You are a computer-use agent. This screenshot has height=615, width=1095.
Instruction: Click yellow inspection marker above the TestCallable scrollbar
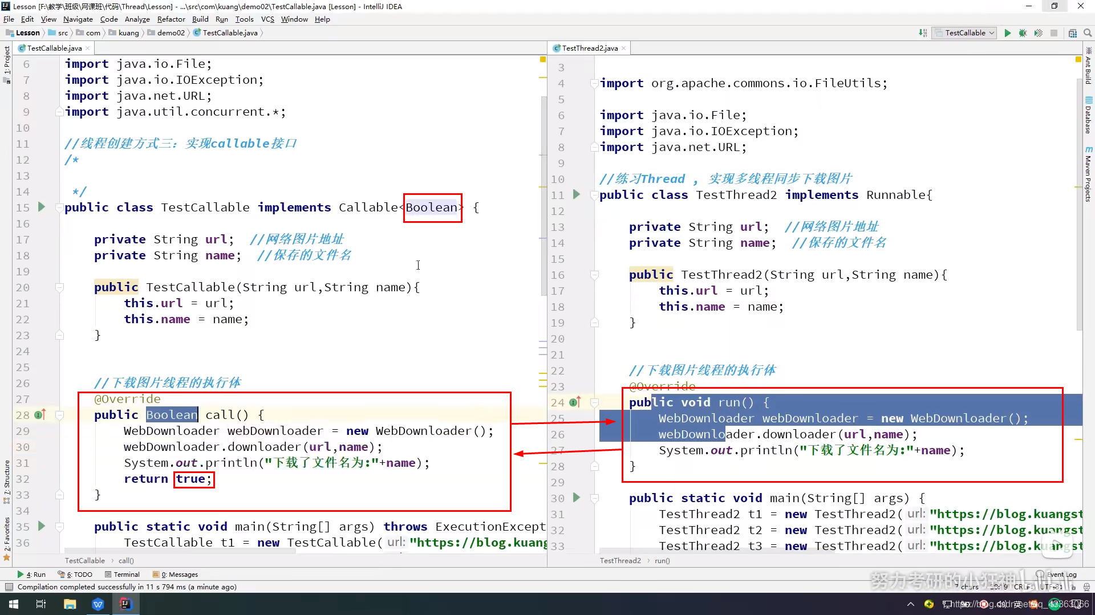coord(542,59)
